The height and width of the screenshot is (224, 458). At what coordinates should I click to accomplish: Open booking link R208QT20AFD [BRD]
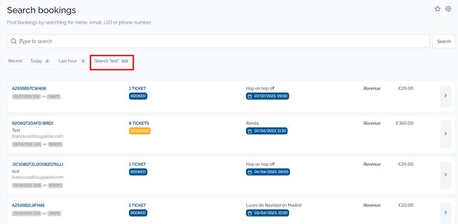[33, 123]
